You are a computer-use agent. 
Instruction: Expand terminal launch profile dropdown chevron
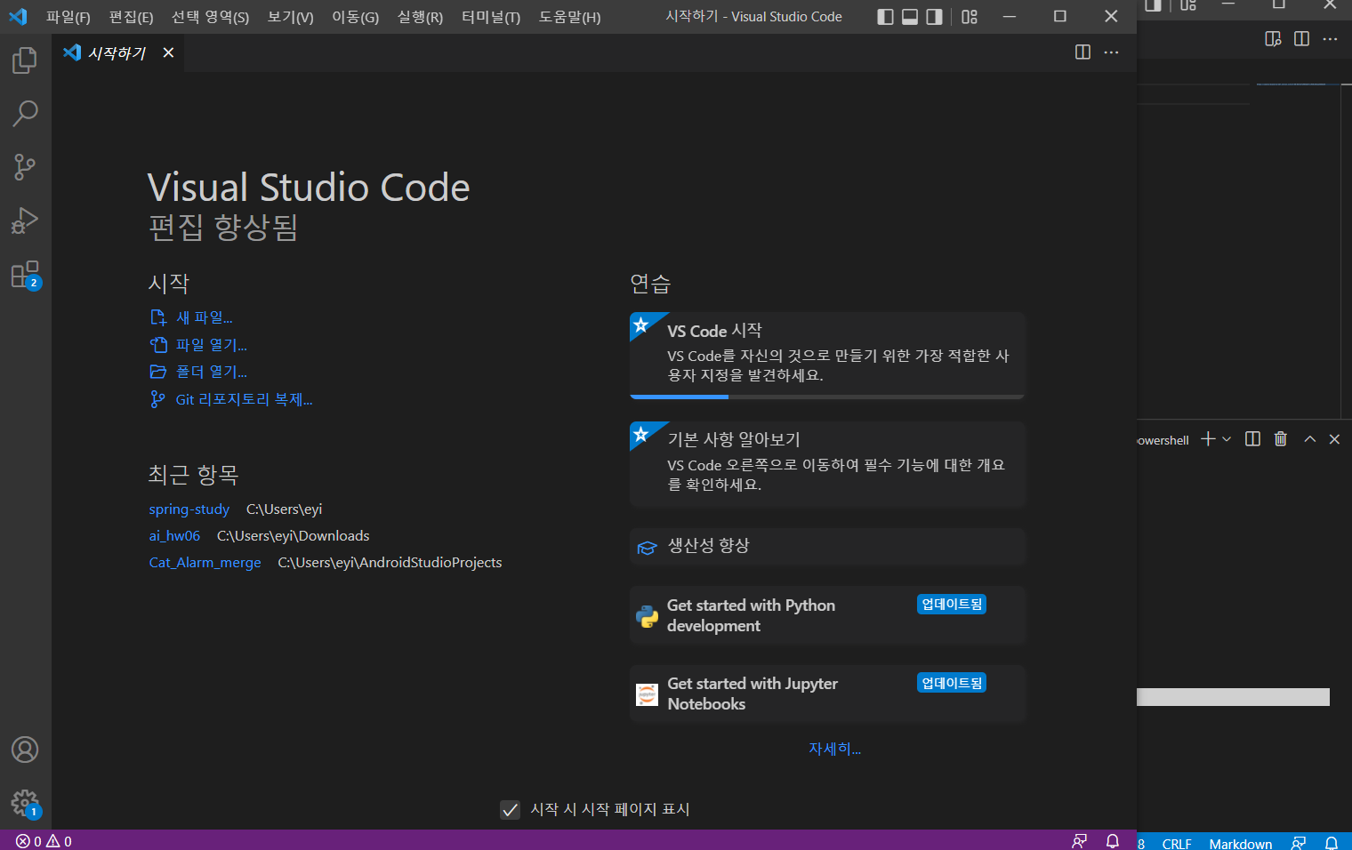[x=1227, y=439]
